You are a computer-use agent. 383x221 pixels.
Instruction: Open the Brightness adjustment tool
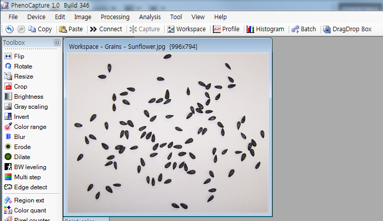(x=28, y=97)
